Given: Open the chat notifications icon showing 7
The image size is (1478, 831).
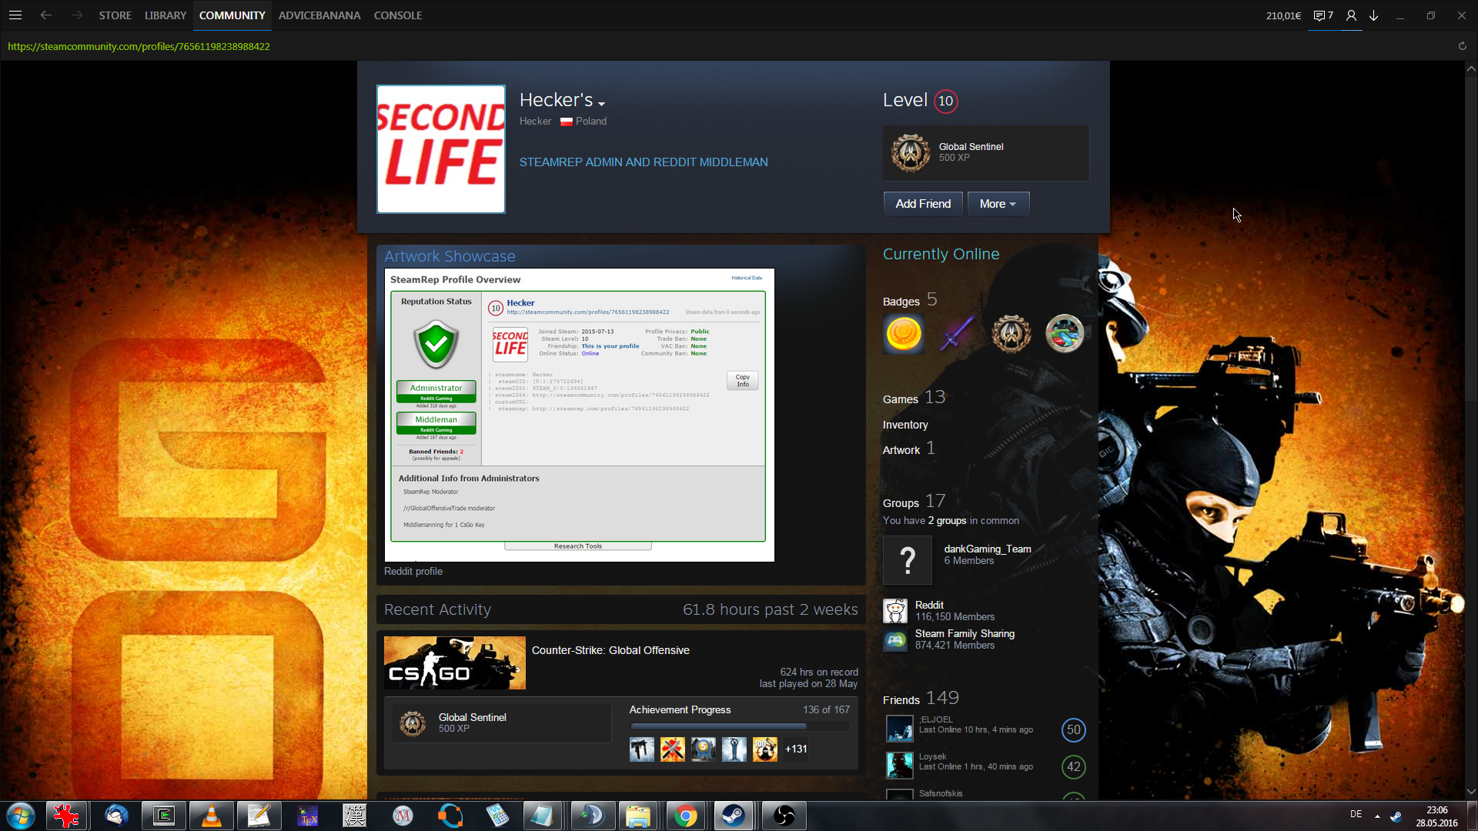Looking at the screenshot, I should coord(1323,15).
